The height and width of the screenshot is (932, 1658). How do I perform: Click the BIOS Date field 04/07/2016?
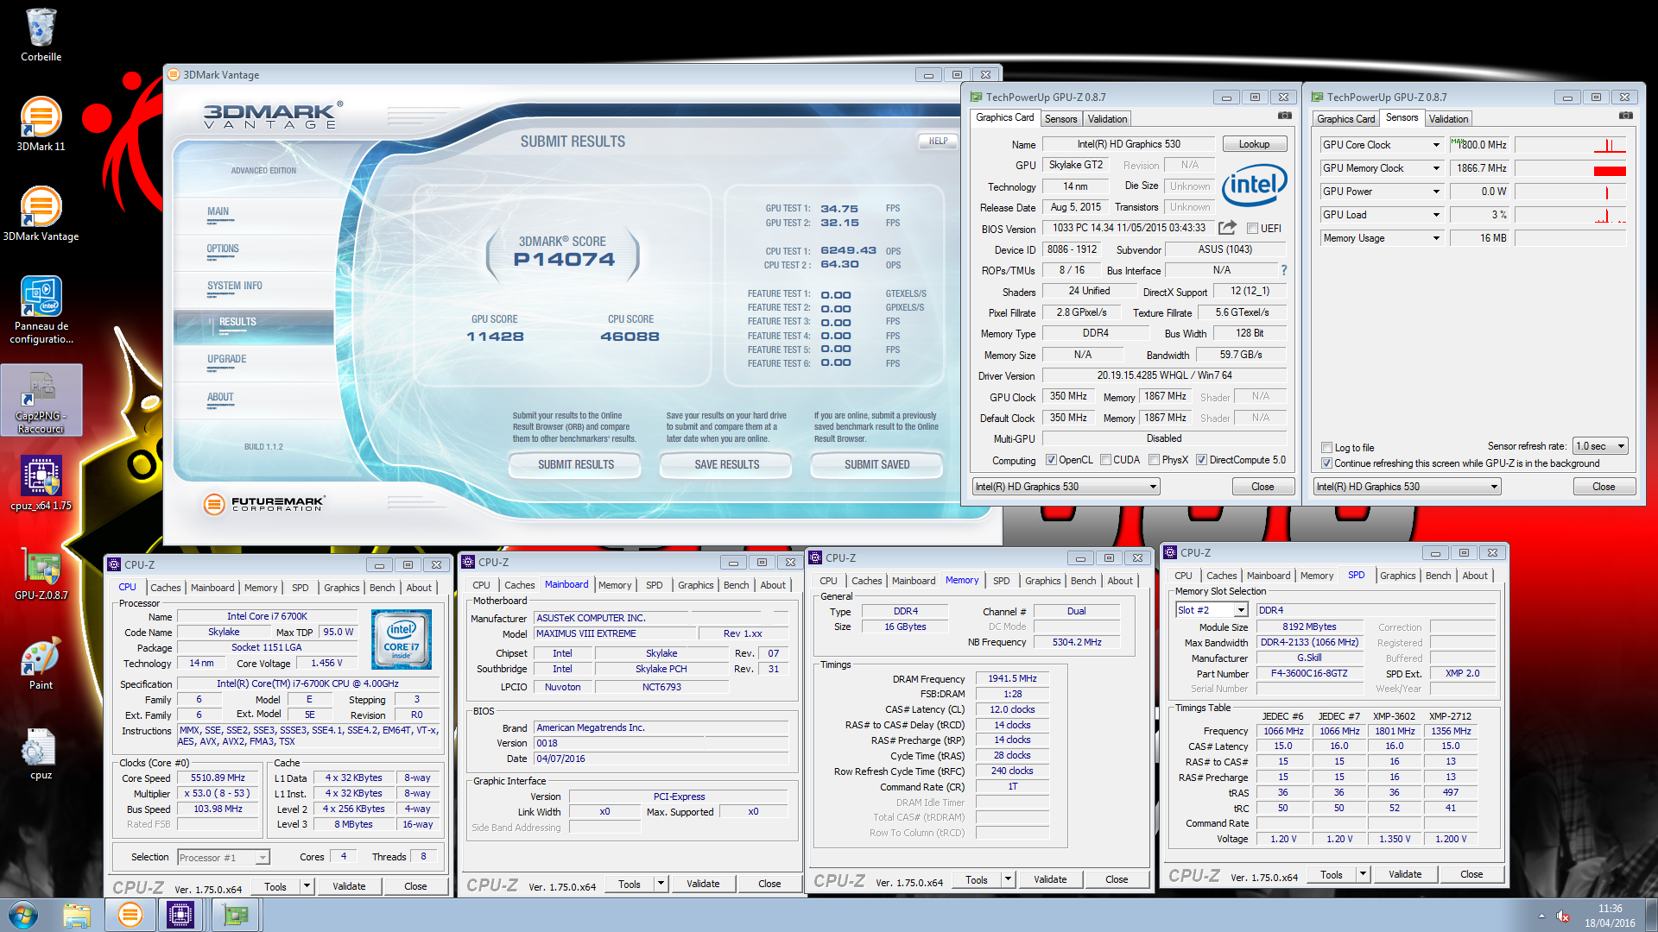click(661, 759)
